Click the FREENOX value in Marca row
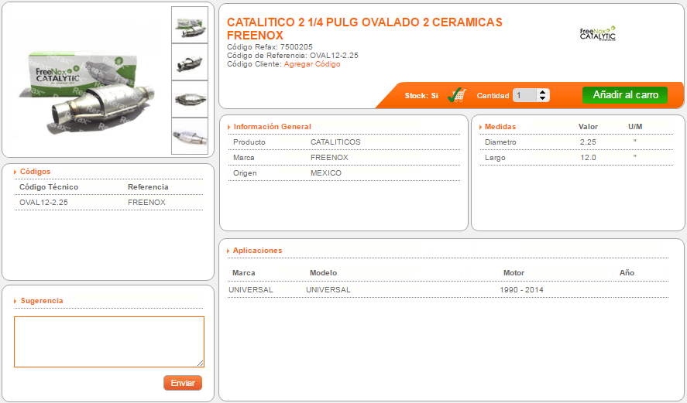The height and width of the screenshot is (403, 687). click(329, 157)
